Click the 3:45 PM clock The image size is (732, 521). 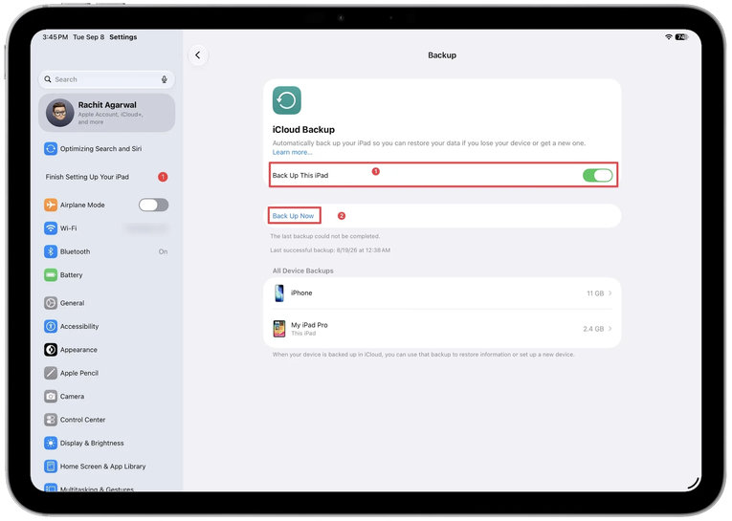pyautogui.click(x=55, y=37)
